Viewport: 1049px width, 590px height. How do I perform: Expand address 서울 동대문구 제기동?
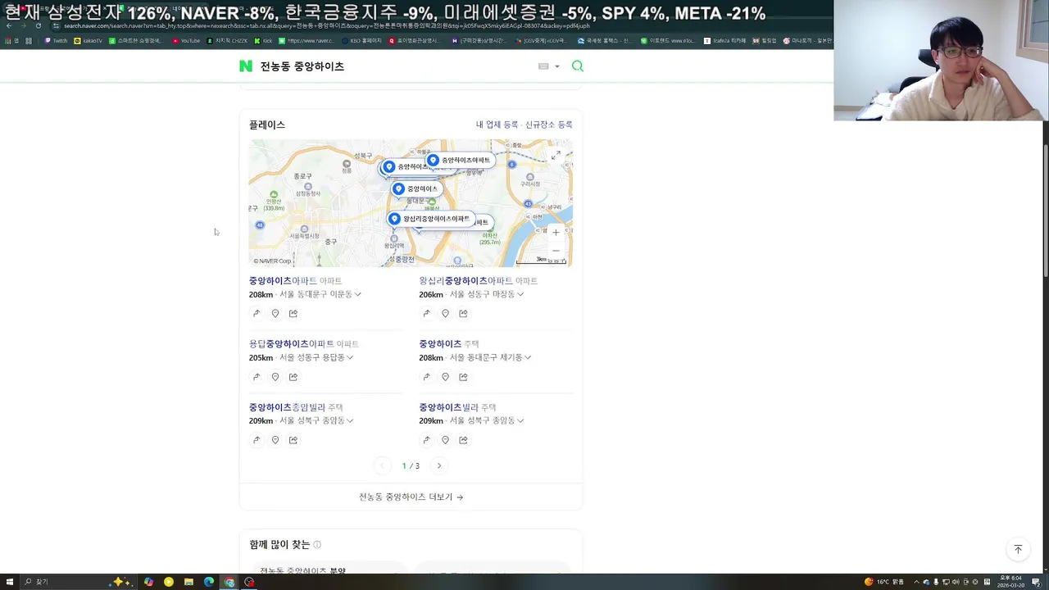tap(528, 357)
